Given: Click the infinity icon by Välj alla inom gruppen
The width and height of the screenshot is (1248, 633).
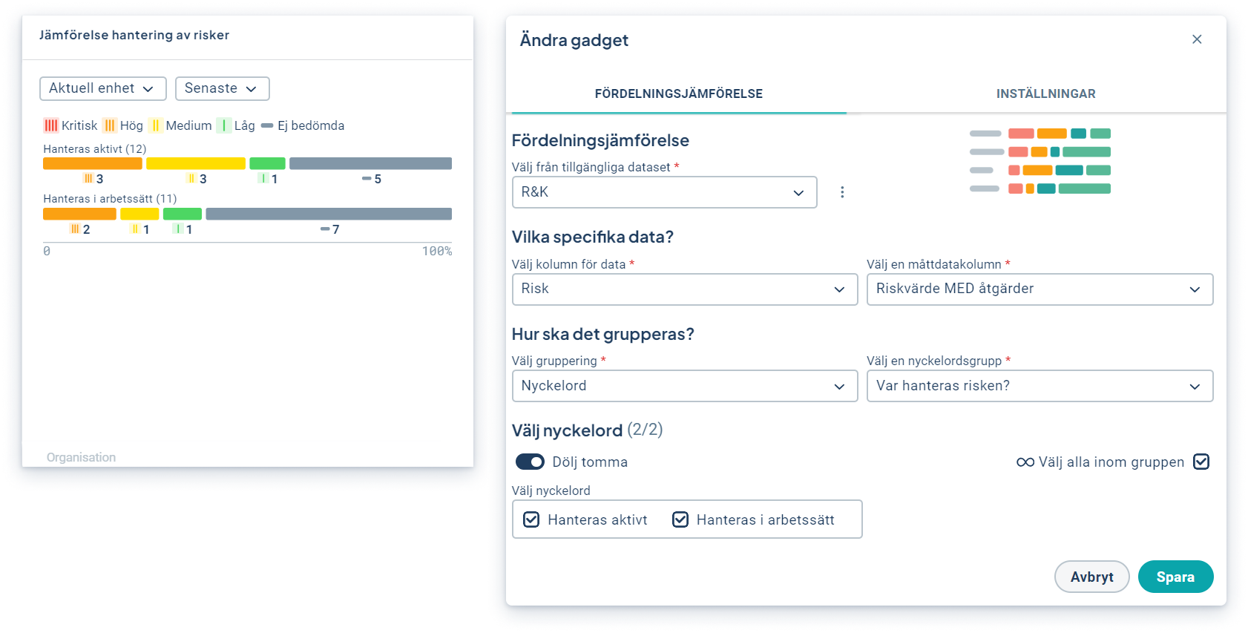Looking at the screenshot, I should pos(1025,462).
